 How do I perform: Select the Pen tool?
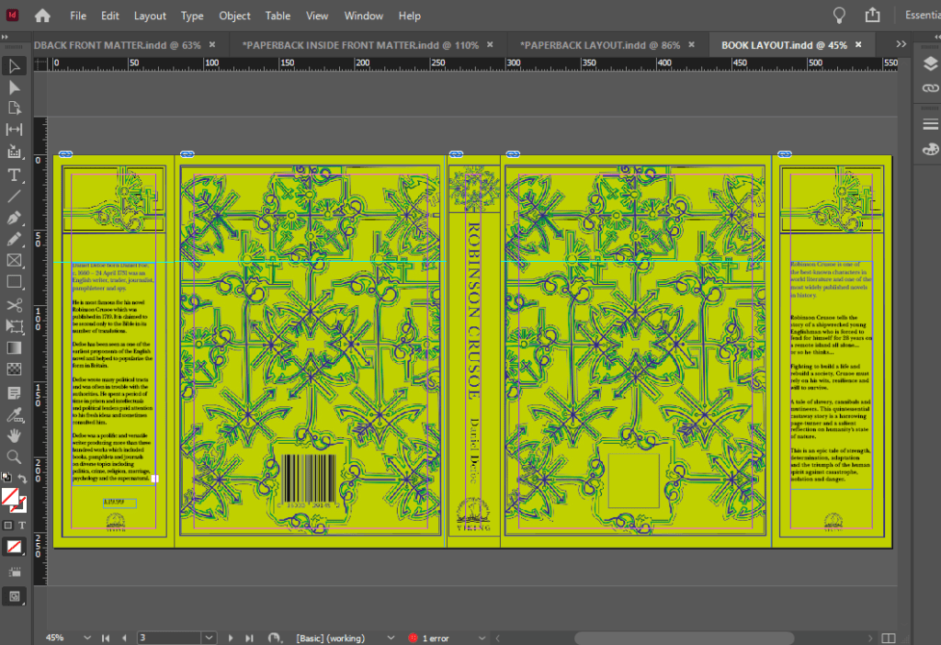[14, 218]
